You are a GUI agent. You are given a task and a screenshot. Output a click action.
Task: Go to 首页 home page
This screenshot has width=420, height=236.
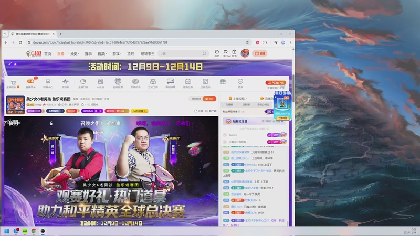point(48,53)
